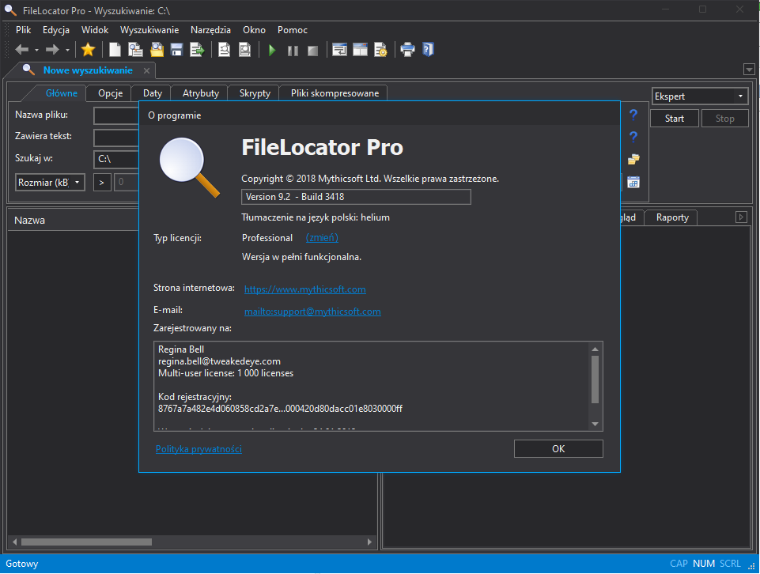Viewport: 760px width, 574px height.
Task: Click the export results icon with green arrow
Action: coord(197,49)
